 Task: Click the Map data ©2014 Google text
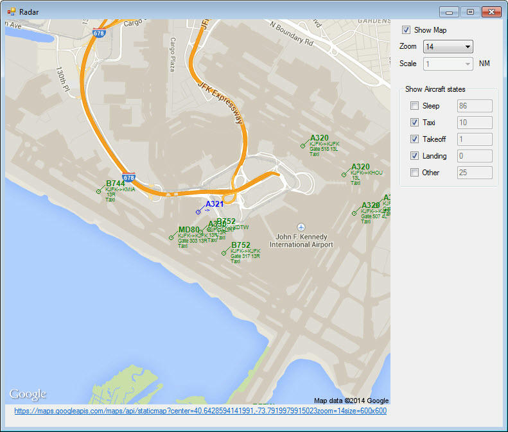coord(351,401)
